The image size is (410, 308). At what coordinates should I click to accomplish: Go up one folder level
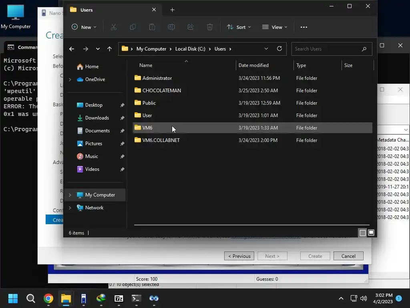pyautogui.click(x=110, y=49)
